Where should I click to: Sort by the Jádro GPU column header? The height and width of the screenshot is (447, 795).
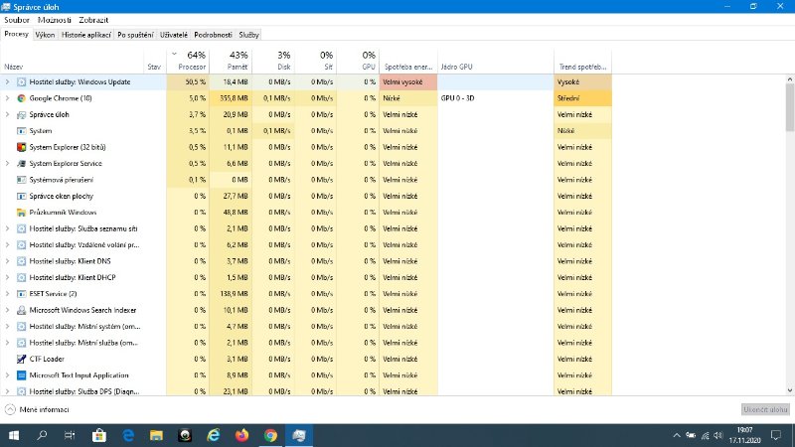496,61
